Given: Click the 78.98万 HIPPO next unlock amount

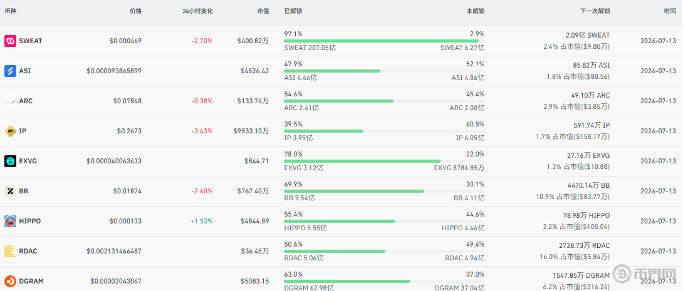Looking at the screenshot, I should point(587,215).
